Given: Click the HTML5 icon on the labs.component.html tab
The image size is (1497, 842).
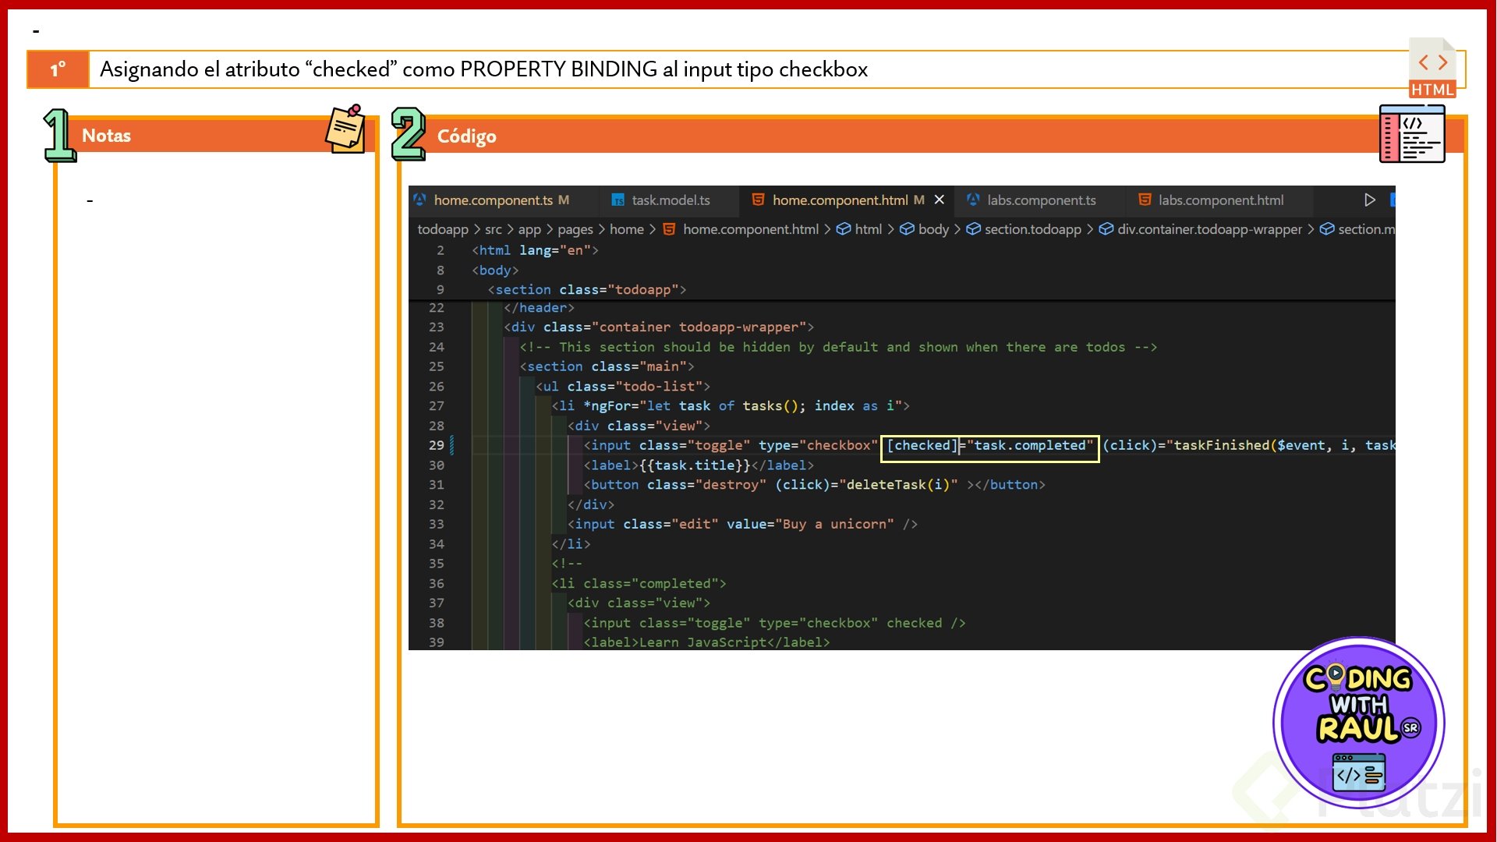Looking at the screenshot, I should [x=1144, y=200].
